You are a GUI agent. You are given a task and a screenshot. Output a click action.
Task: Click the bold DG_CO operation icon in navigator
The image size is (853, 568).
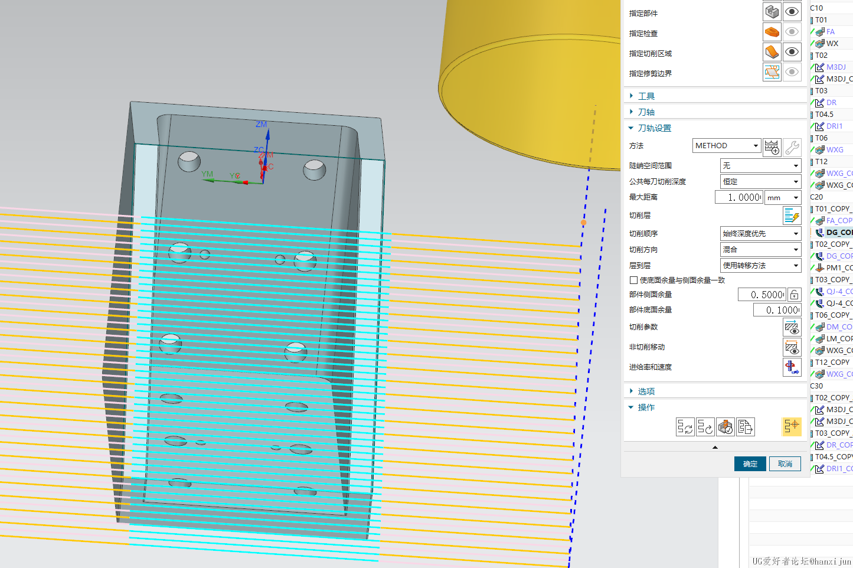[820, 233]
